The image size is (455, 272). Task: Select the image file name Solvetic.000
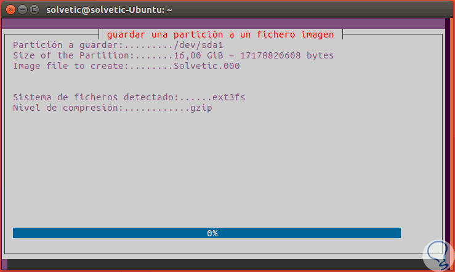point(207,66)
